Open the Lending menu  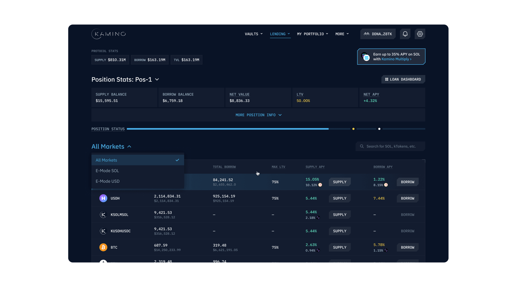[x=280, y=34]
